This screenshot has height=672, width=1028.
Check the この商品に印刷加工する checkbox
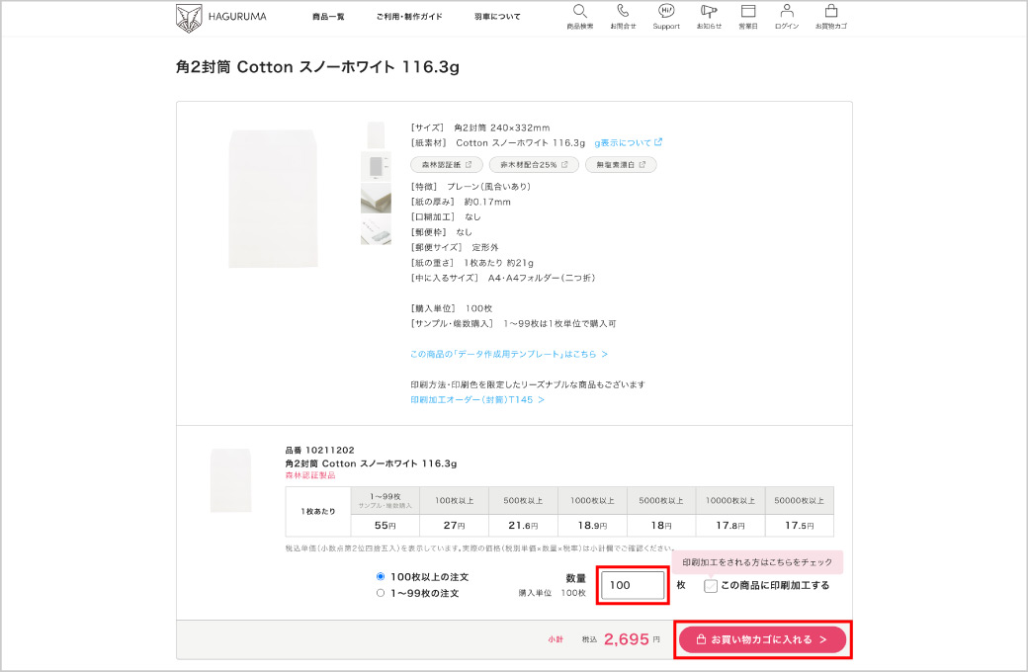coord(711,586)
